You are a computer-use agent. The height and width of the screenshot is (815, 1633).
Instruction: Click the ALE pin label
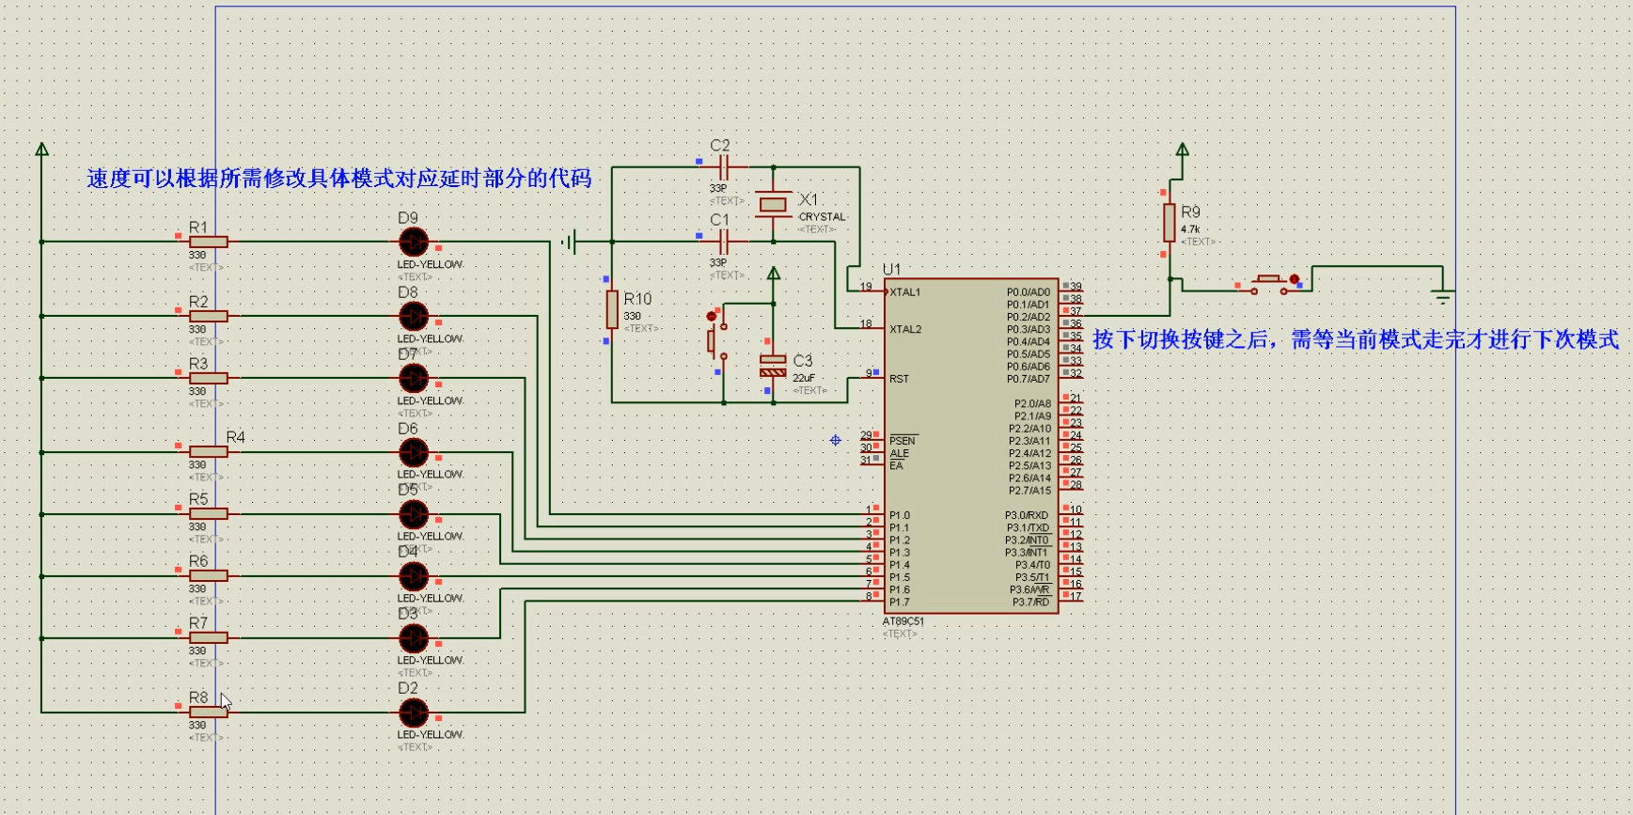point(899,453)
